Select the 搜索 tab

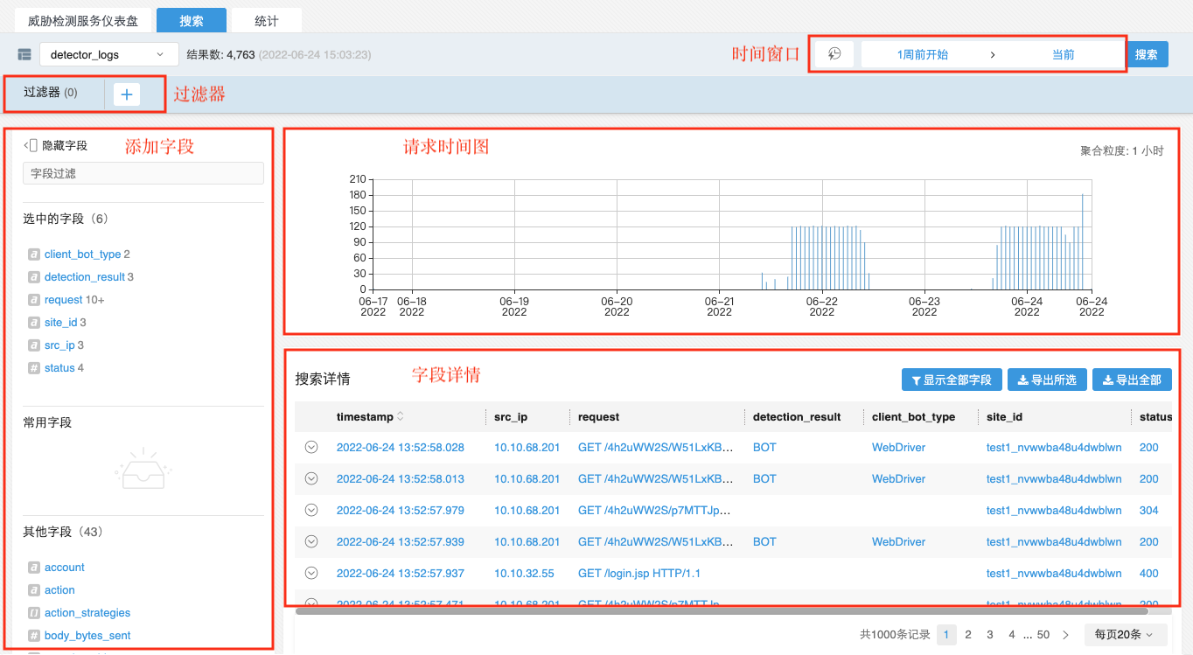tap(192, 20)
